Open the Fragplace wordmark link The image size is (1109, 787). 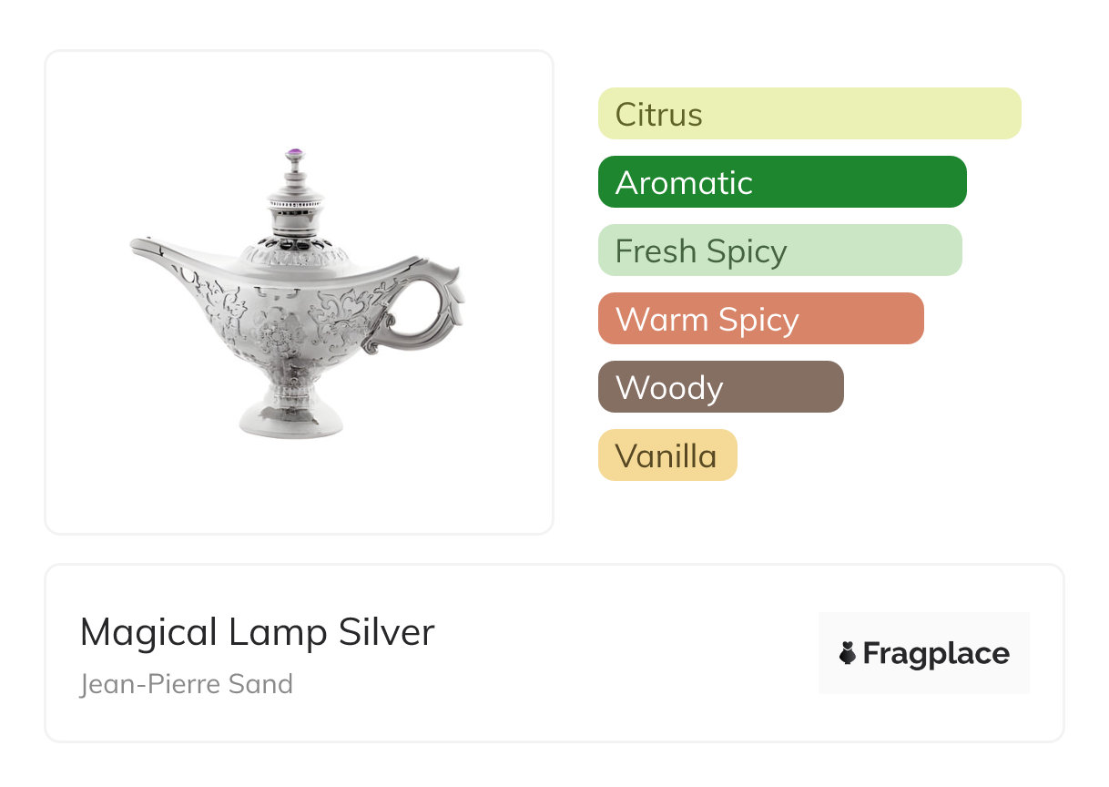pos(935,654)
